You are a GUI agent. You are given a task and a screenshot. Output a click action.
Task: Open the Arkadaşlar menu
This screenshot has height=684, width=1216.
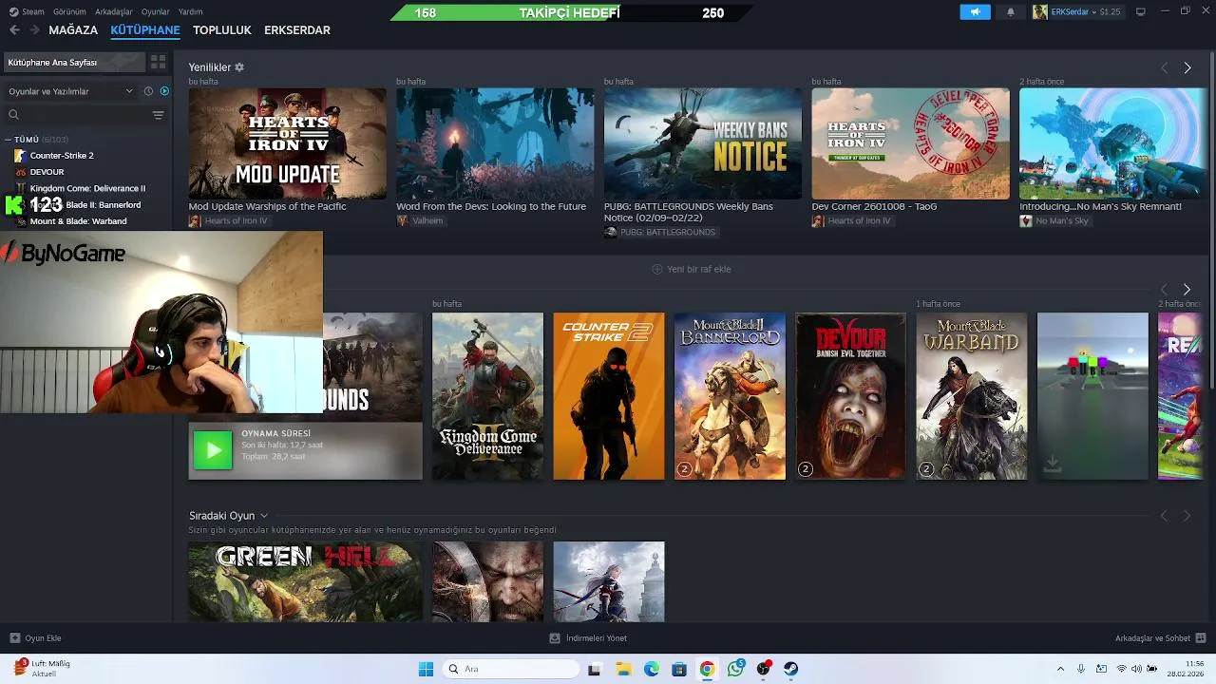pyautogui.click(x=114, y=11)
